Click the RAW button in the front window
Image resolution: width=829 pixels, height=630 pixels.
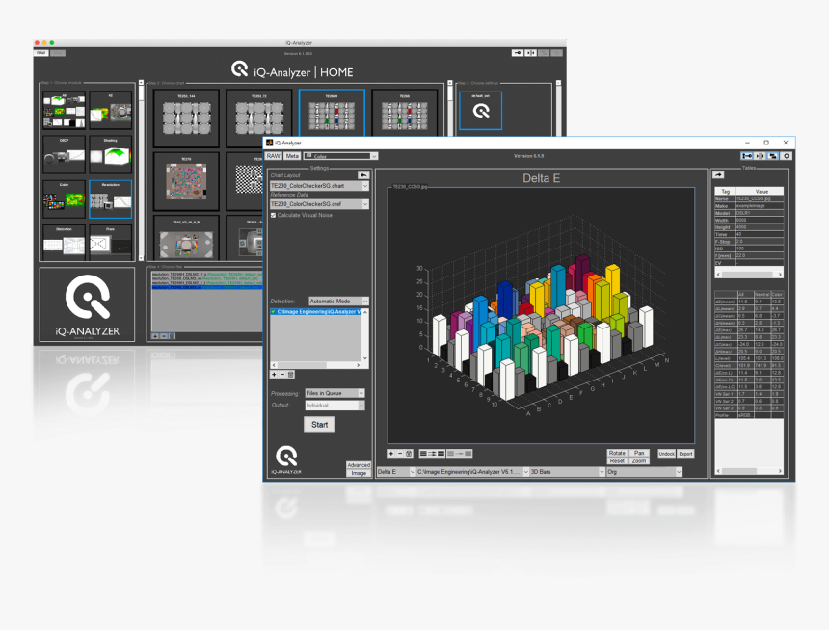click(274, 156)
